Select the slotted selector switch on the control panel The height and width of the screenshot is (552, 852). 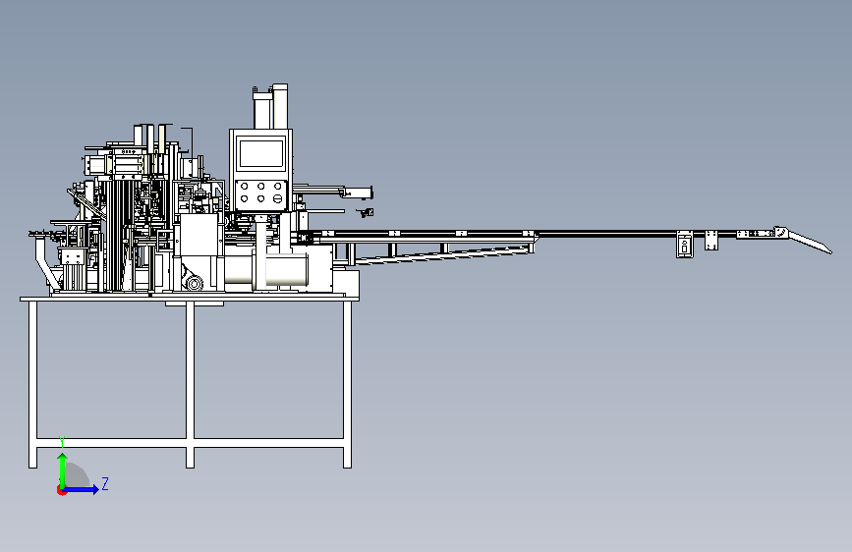pos(278,198)
